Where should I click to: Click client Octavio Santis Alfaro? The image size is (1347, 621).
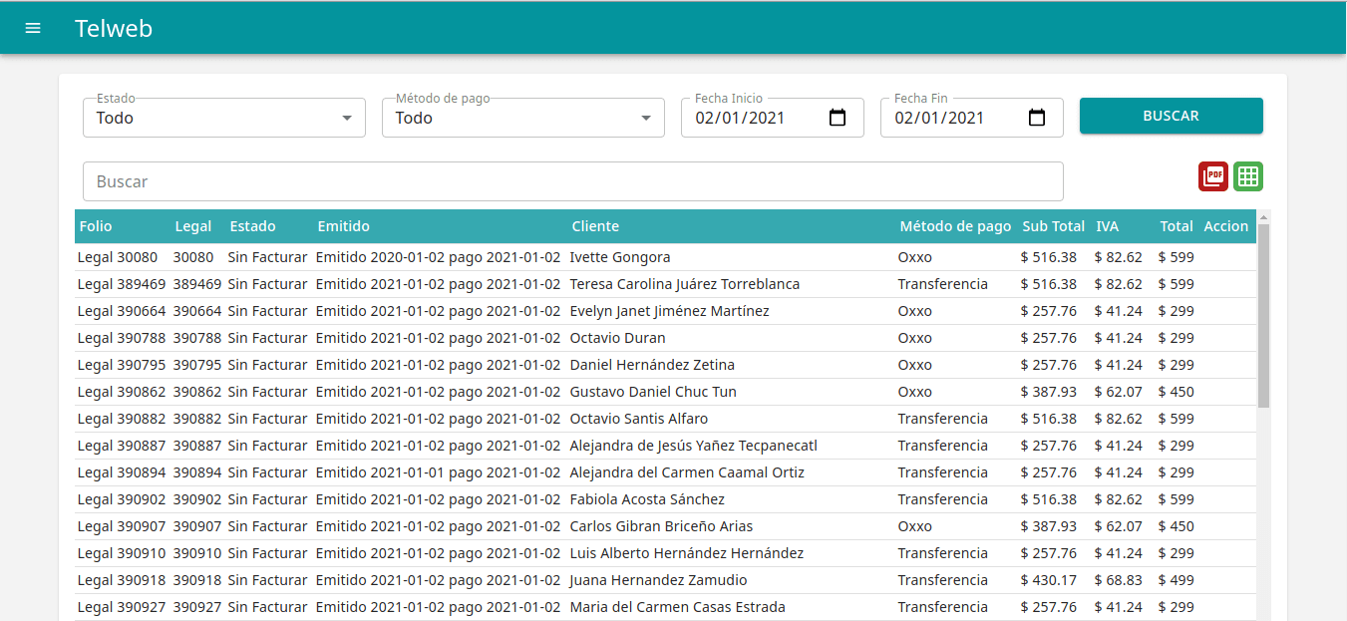(639, 419)
